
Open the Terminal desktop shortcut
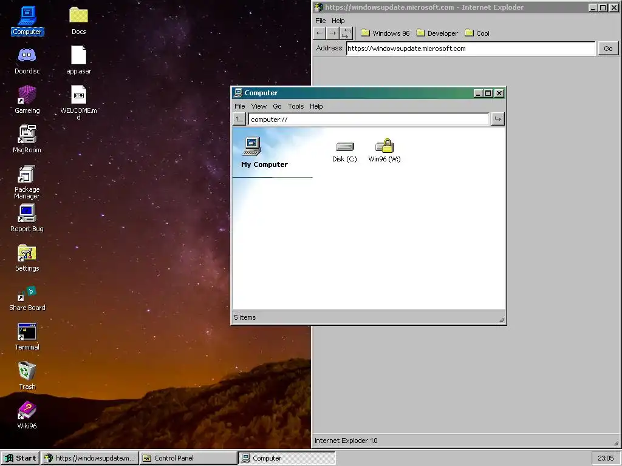(x=27, y=336)
